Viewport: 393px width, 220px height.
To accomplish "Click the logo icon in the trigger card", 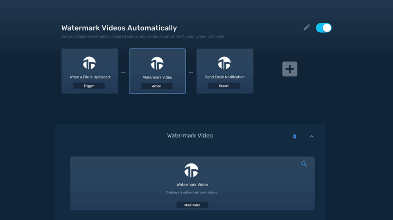I will 89,63.
